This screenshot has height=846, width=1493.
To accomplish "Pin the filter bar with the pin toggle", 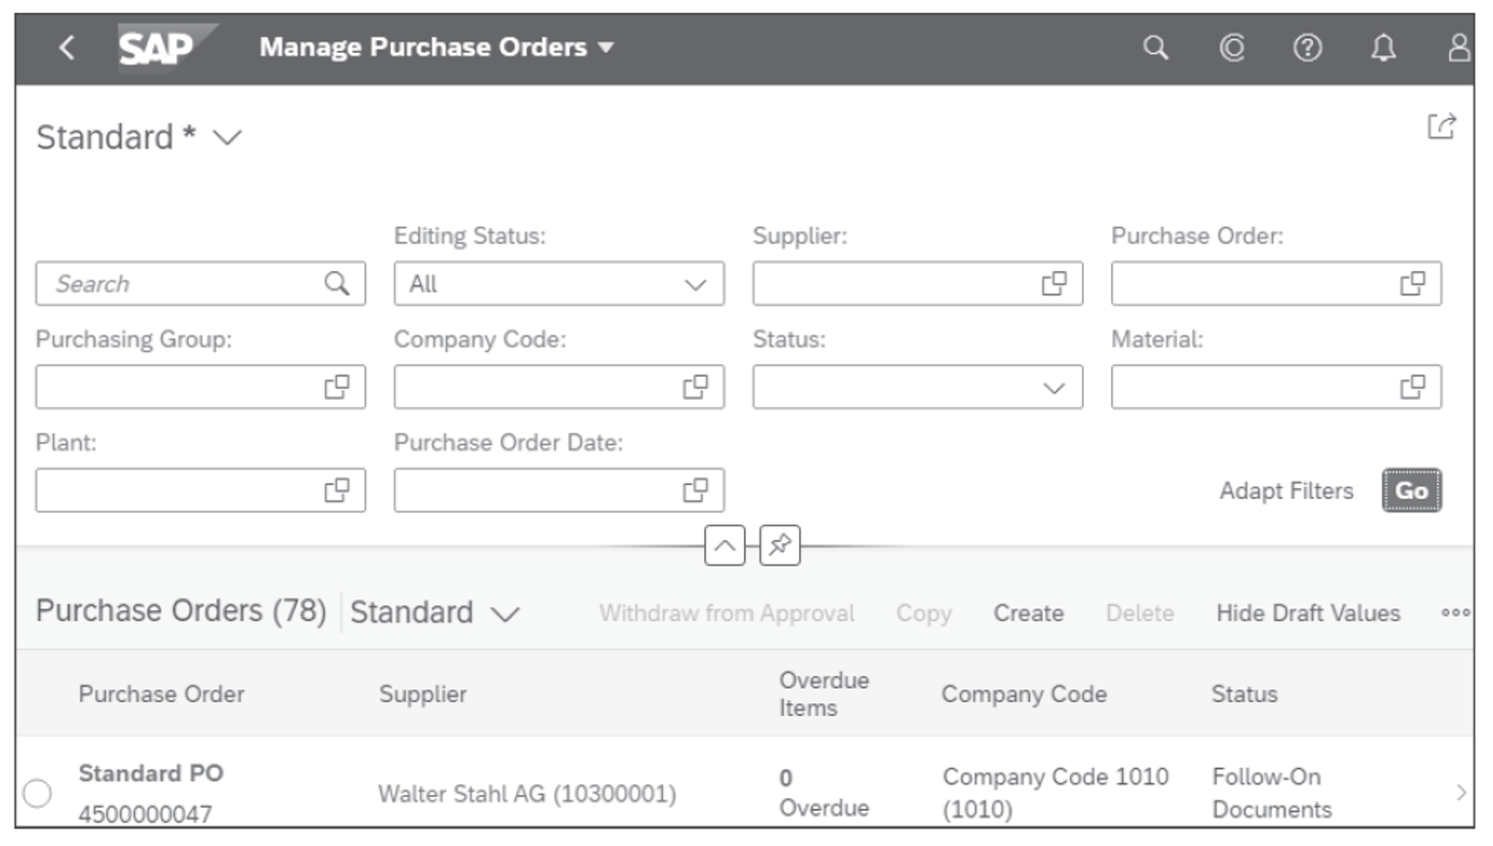I will 778,547.
